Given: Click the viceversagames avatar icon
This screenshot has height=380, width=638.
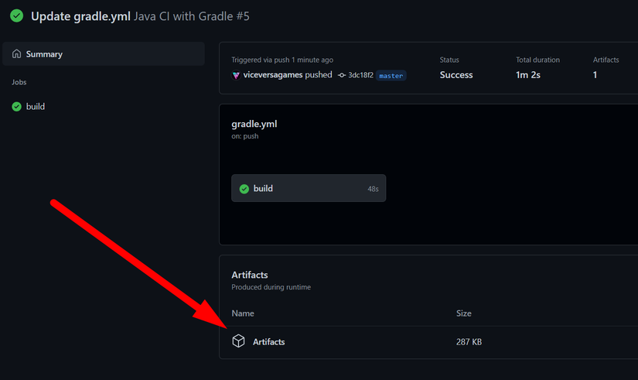Looking at the screenshot, I should [x=236, y=75].
